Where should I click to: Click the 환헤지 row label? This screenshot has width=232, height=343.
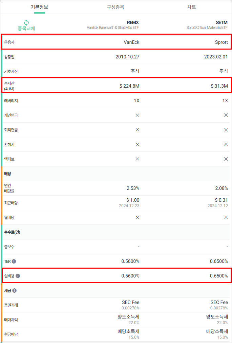[9, 144]
